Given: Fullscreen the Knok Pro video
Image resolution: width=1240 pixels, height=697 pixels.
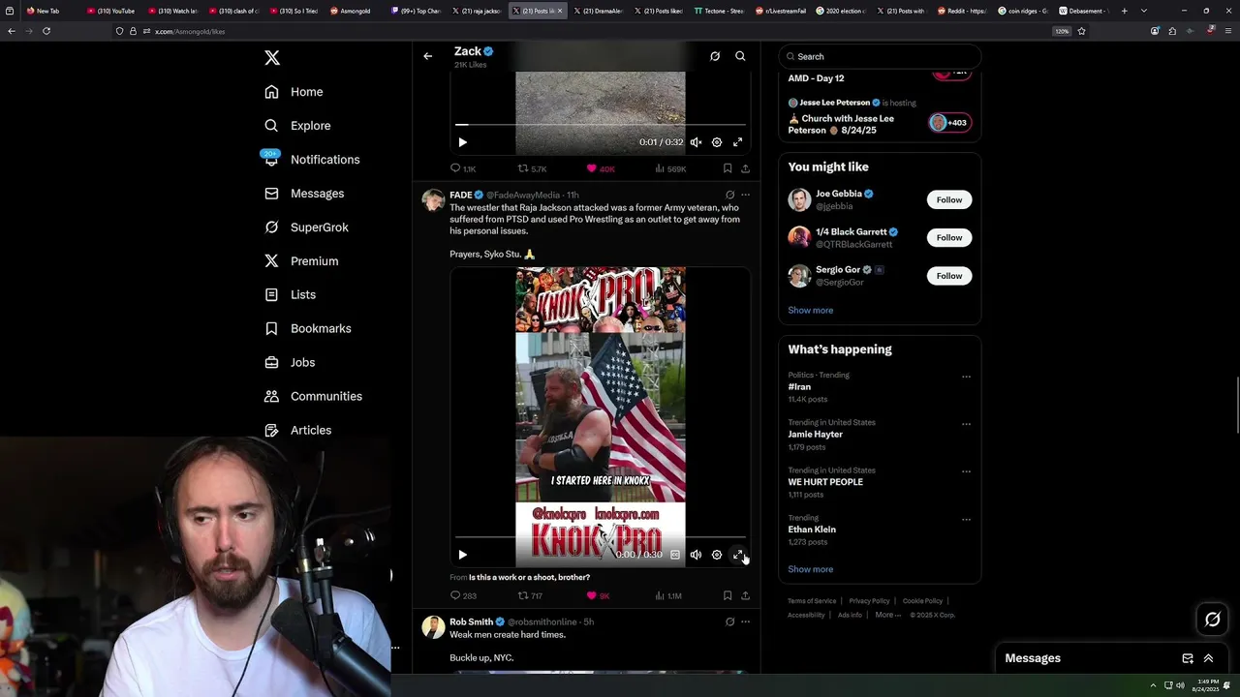Looking at the screenshot, I should click(737, 555).
